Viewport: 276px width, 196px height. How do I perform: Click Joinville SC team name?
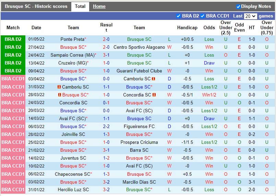(73, 134)
